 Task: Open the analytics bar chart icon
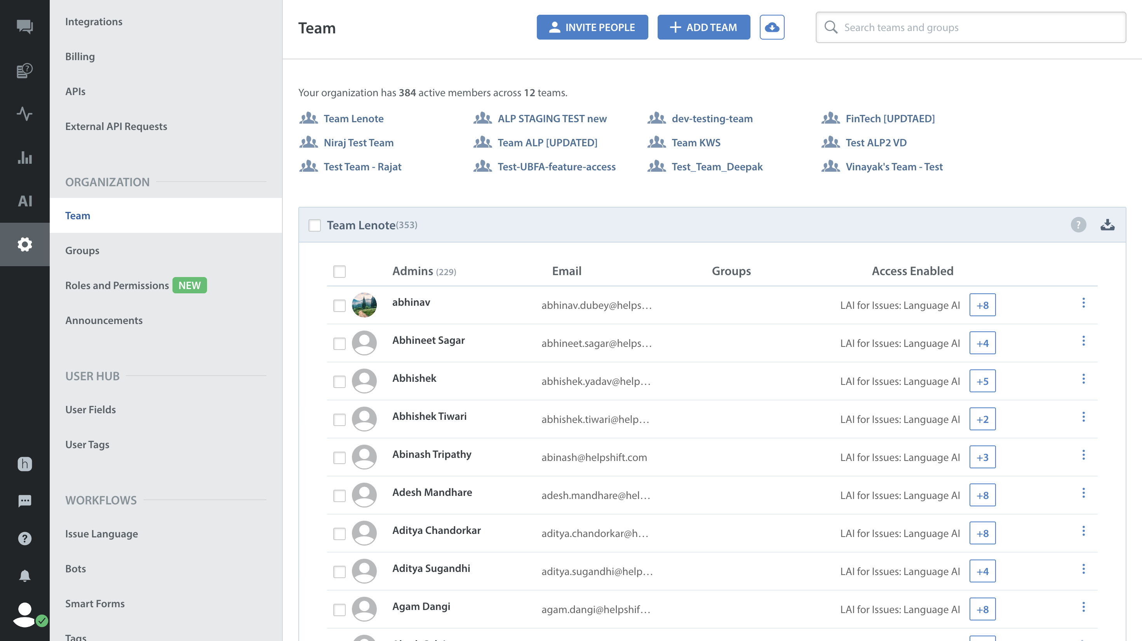coord(24,157)
